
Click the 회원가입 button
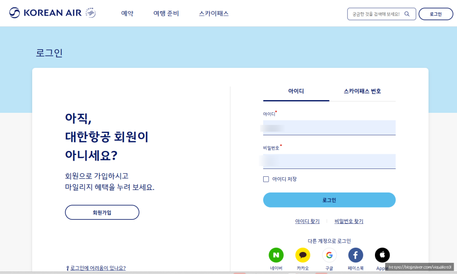pos(102,212)
